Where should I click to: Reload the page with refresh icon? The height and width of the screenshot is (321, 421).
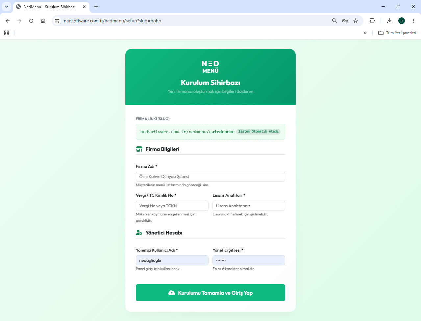point(31,21)
